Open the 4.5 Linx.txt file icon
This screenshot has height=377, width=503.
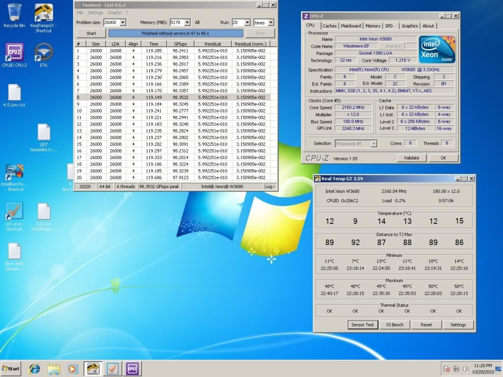14,96
